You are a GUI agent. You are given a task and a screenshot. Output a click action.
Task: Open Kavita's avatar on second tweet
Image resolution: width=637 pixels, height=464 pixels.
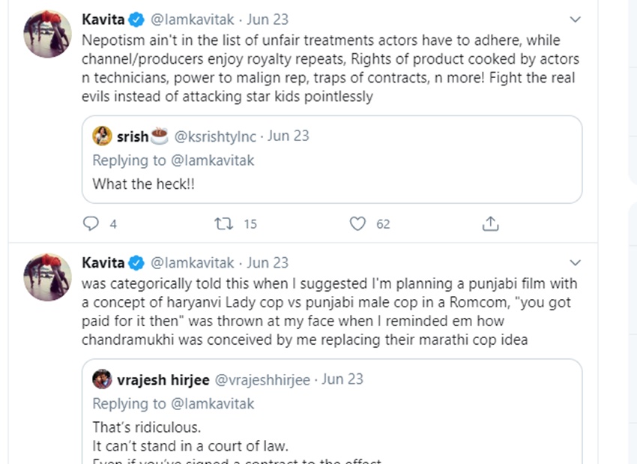48,277
